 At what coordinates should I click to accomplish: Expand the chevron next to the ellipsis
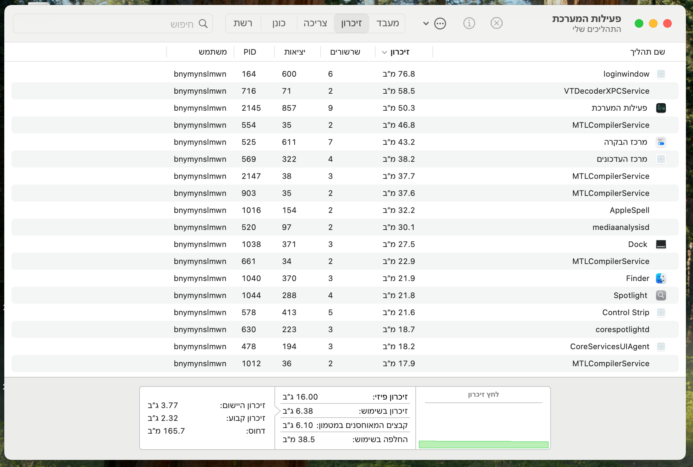426,24
